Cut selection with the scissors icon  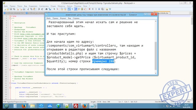(x=28, y=9)
